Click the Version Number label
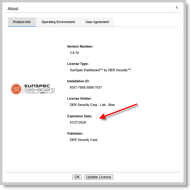Image resolution: width=191 pixels, height=190 pixels. coord(80,46)
